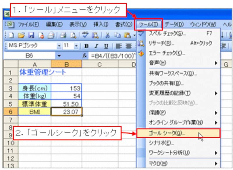Select column A header

[35, 64]
